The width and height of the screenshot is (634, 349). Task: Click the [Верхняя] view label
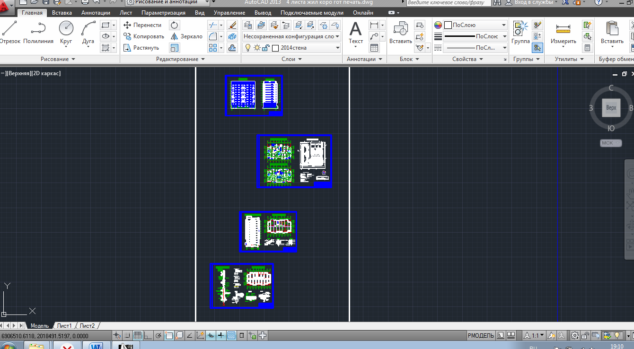(18, 73)
